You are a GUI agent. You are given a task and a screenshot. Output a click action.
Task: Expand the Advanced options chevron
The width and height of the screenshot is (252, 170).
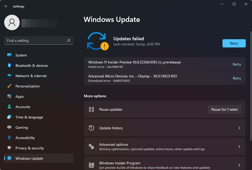[239, 146]
